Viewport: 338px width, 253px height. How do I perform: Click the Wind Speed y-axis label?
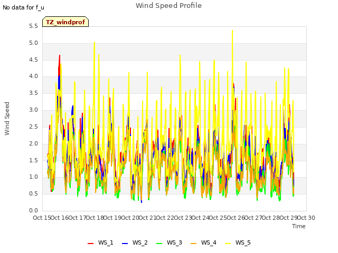pyautogui.click(x=7, y=119)
